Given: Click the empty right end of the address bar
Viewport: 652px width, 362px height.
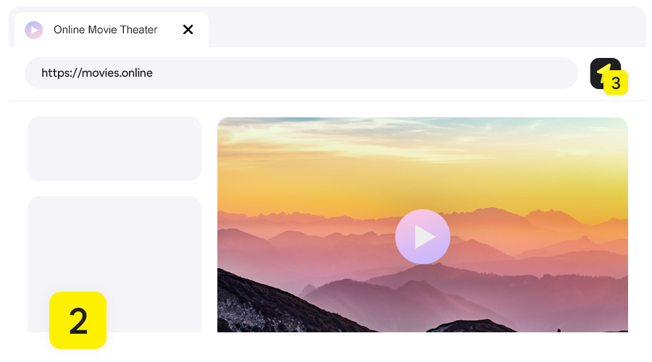Looking at the screenshot, I should (507, 73).
